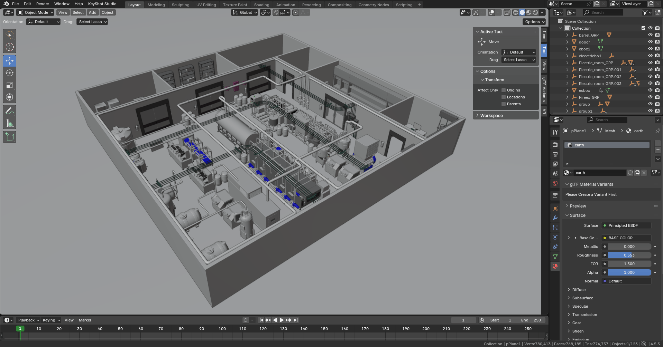Enable the Locations checkbox
This screenshot has height=347, width=663.
(504, 97)
